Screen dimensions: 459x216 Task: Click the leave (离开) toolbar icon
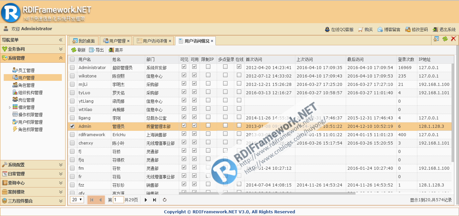coord(111,50)
